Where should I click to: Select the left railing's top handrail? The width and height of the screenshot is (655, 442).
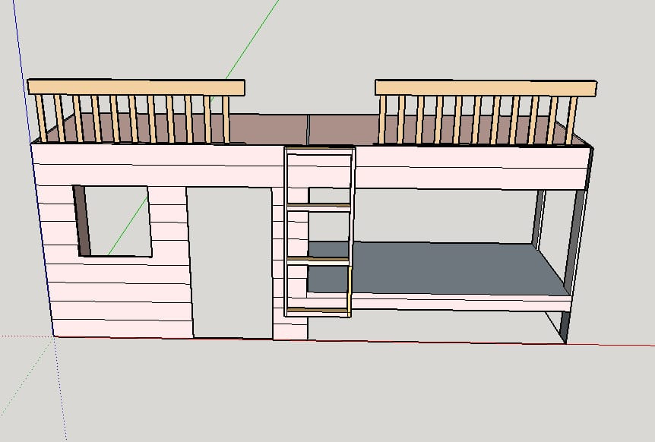137,87
